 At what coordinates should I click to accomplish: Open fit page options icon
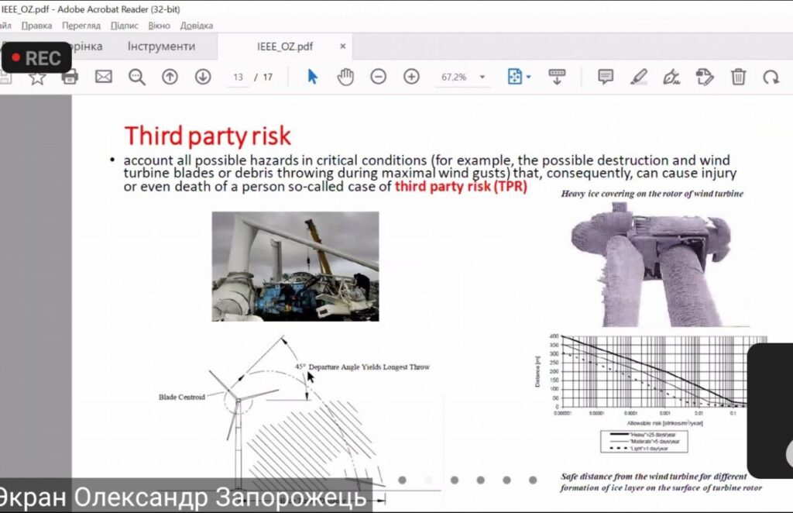click(514, 77)
